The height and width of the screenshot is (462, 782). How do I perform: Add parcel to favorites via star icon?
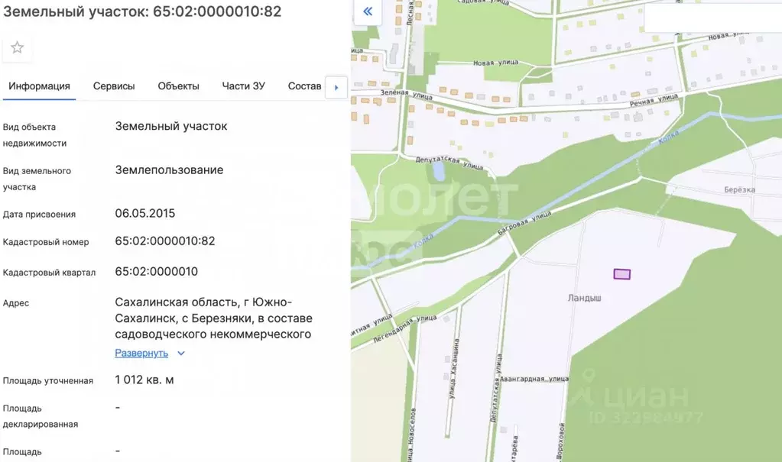click(17, 47)
